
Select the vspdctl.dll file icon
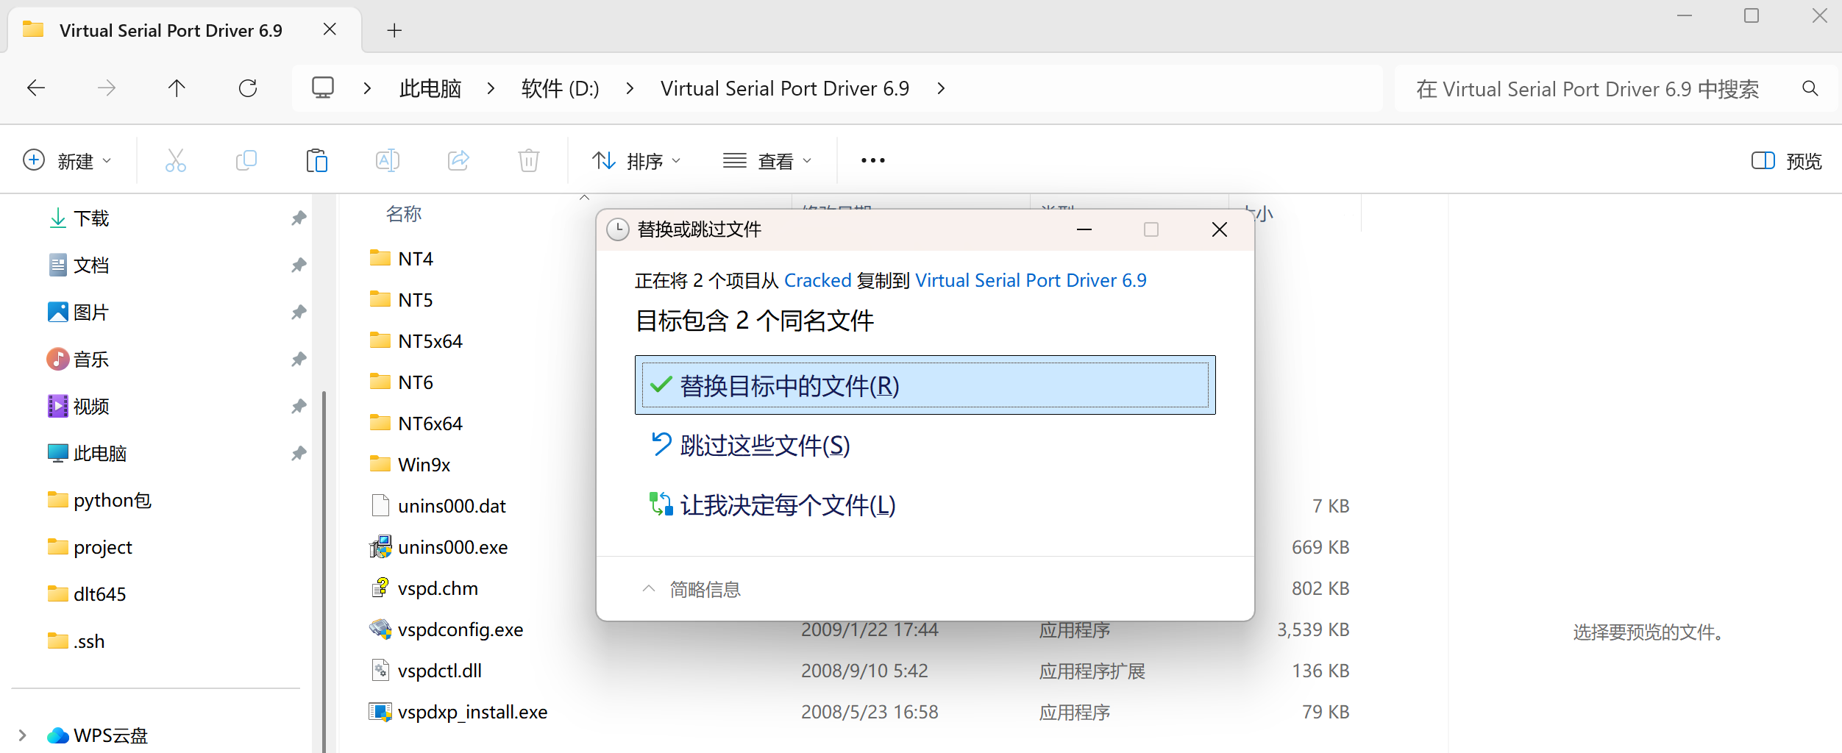pyautogui.click(x=380, y=671)
